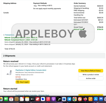This screenshot has height=103, width=106.
Task: Click the PlayStation 5 product thumbnail
Action: pyautogui.click(x=9, y=73)
